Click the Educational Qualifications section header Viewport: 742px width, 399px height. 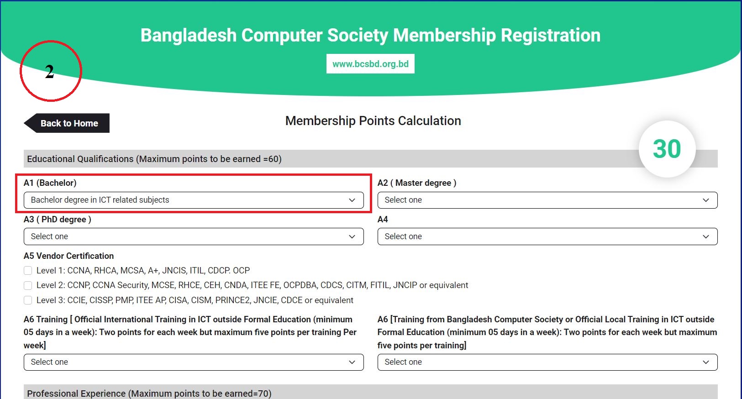154,159
